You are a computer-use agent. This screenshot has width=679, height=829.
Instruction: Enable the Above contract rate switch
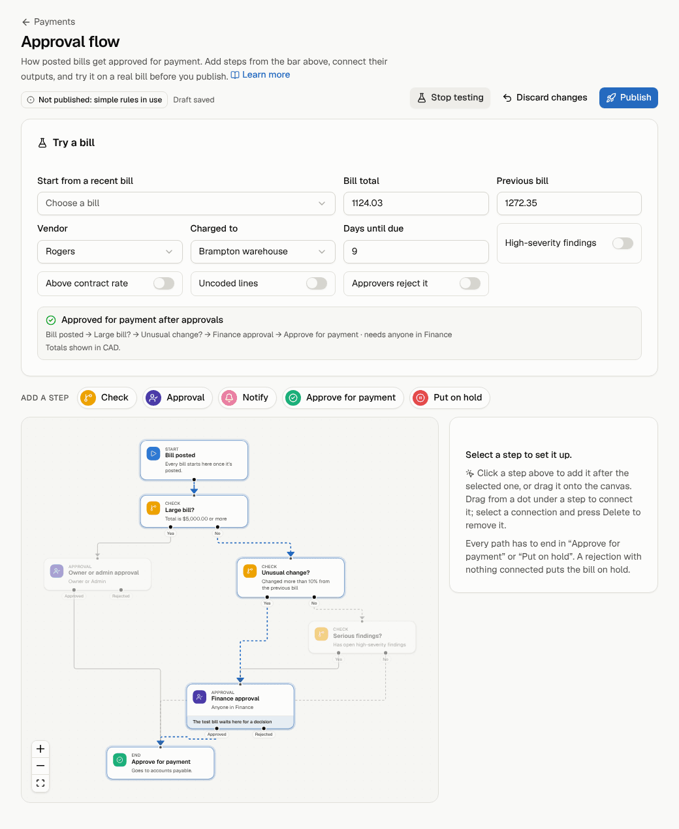point(164,283)
